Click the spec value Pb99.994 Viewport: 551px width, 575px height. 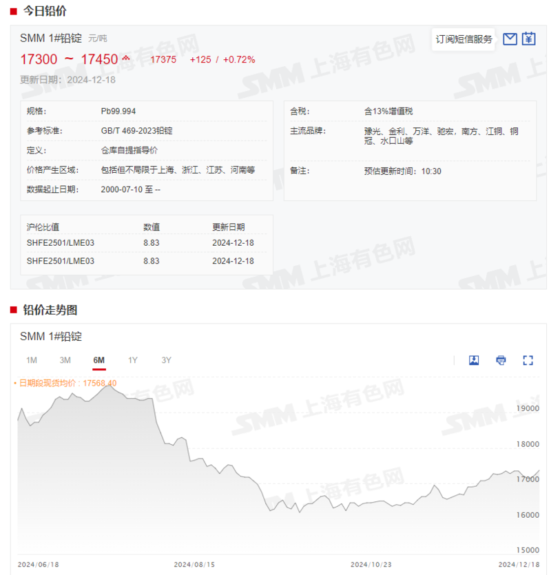(x=118, y=111)
